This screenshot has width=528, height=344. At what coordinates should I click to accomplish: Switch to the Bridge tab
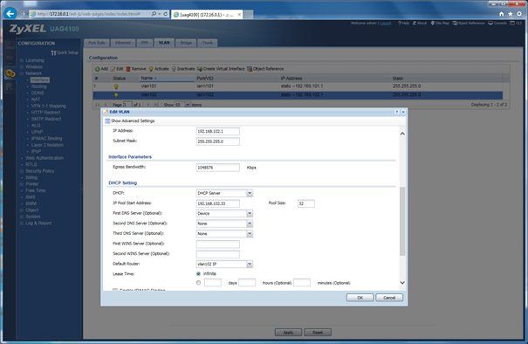[186, 43]
